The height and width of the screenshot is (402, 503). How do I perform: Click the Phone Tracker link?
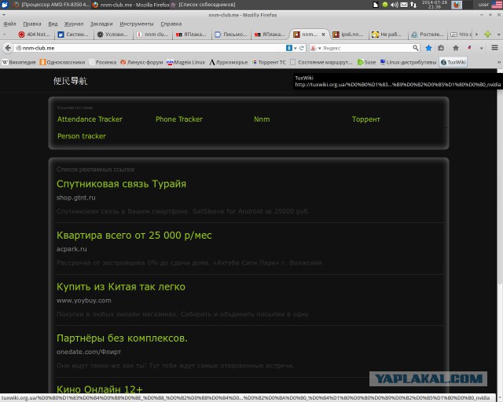tap(179, 119)
